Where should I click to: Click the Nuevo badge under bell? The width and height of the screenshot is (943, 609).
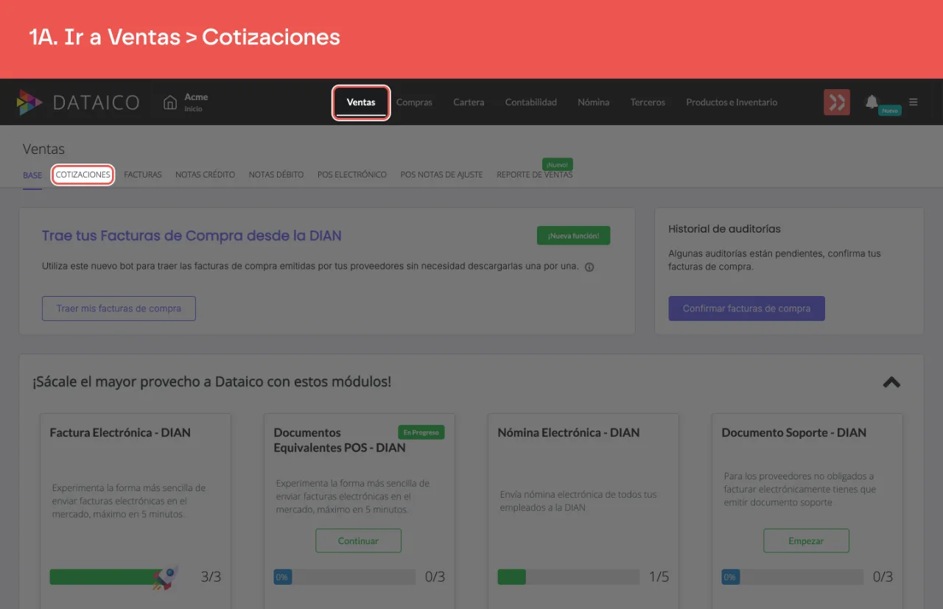pyautogui.click(x=890, y=110)
